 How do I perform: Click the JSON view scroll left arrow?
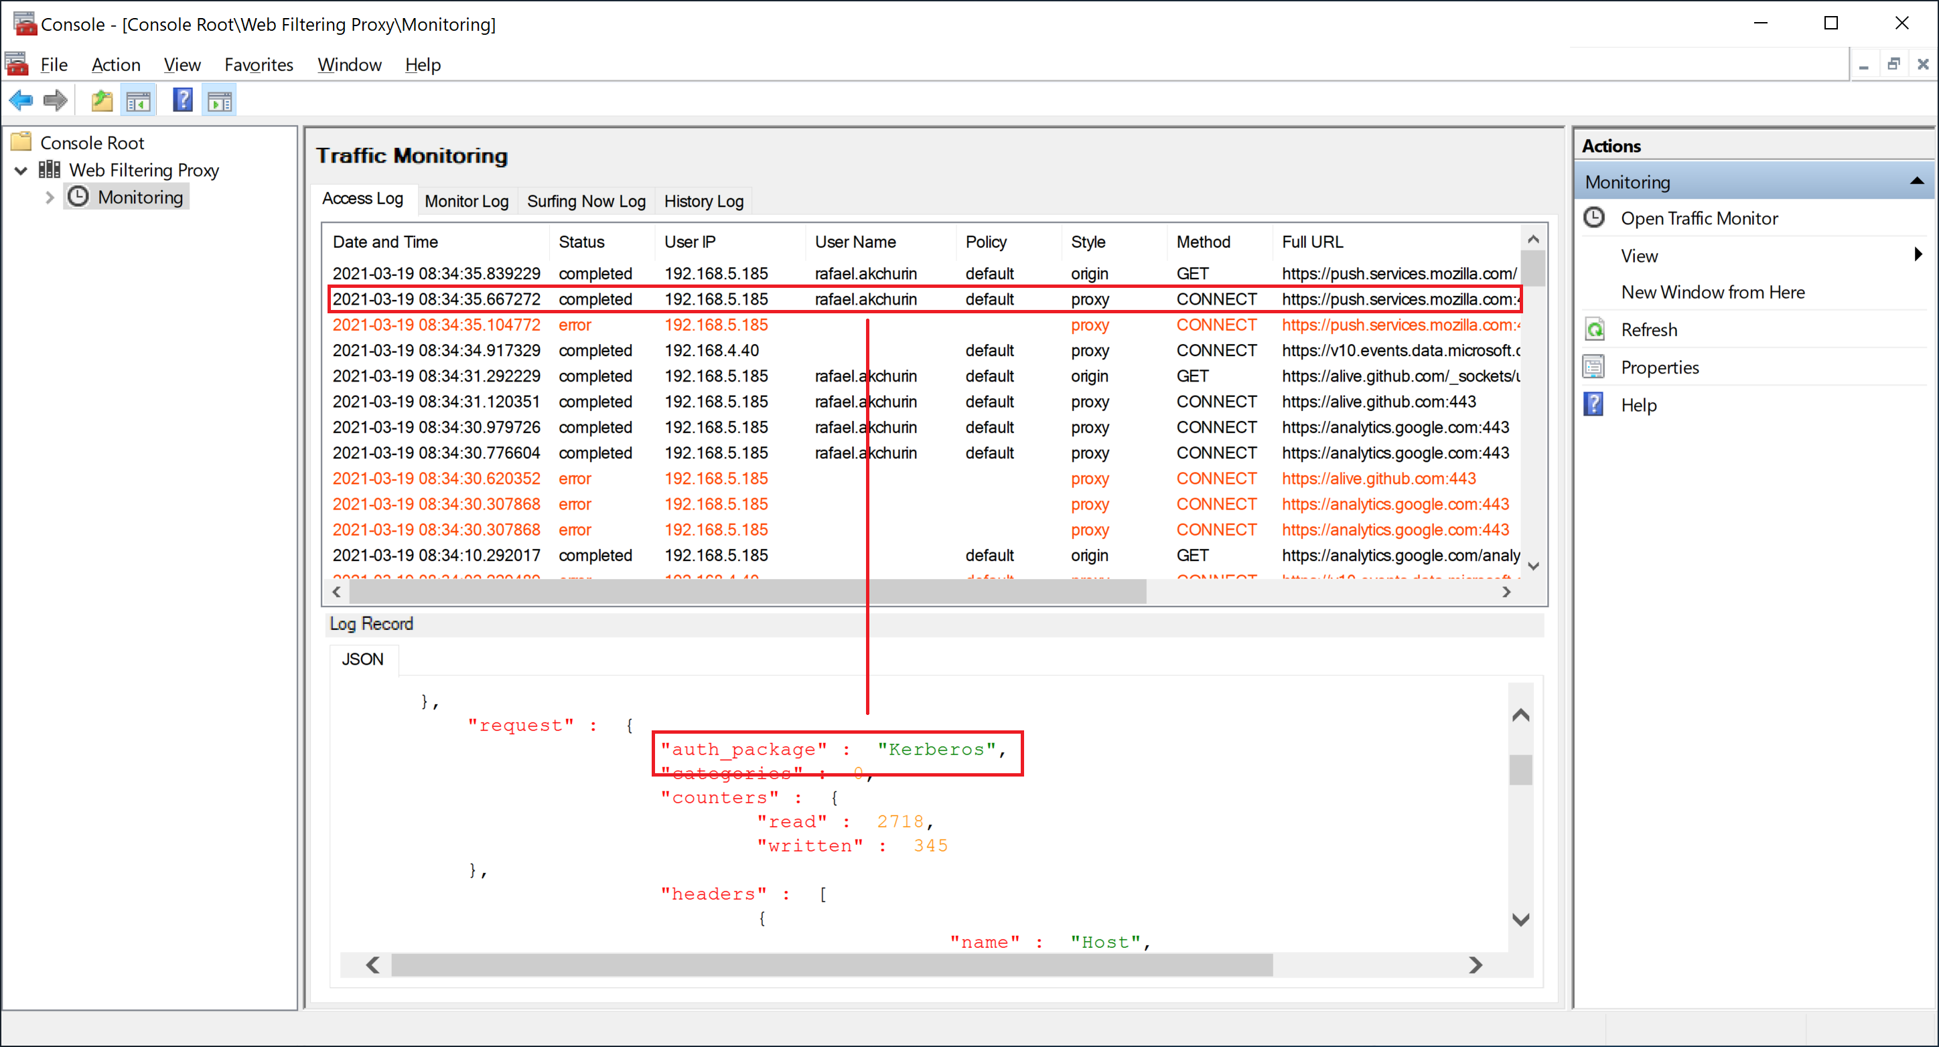click(x=372, y=964)
